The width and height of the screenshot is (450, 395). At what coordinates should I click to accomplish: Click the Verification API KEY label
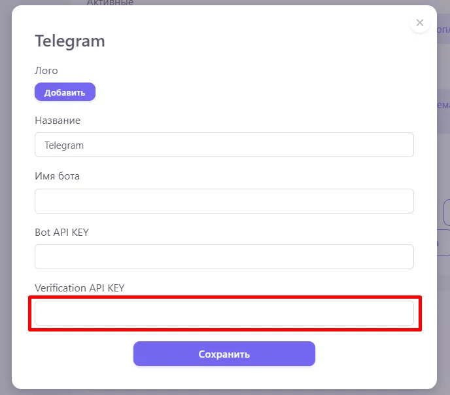(x=80, y=288)
